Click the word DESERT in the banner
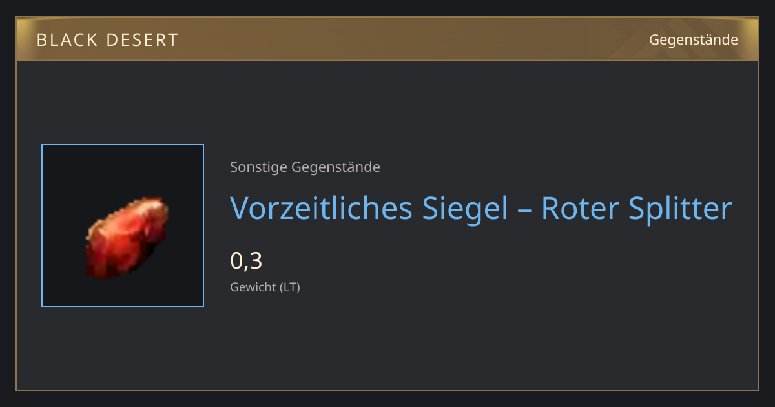The width and height of the screenshot is (775, 407). (x=136, y=40)
